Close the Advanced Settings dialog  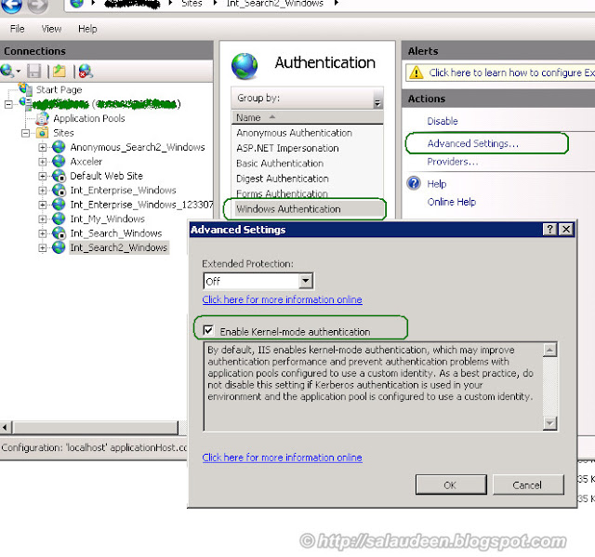click(x=566, y=229)
